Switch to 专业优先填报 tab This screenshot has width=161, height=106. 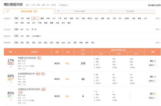(80, 11)
